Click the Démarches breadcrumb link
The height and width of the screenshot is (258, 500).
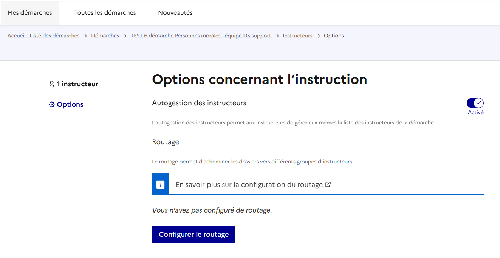click(x=105, y=36)
